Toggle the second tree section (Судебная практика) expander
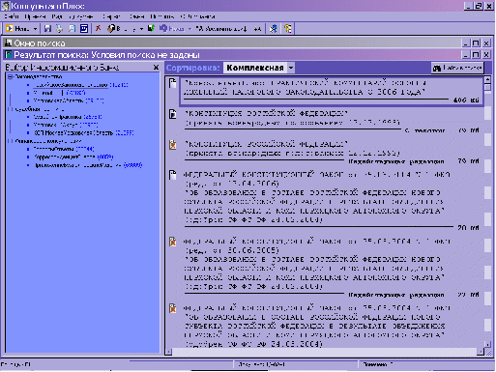496x372 pixels. point(10,109)
